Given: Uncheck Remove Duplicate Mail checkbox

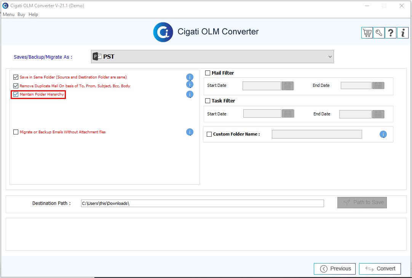Looking at the screenshot, I should pos(16,86).
